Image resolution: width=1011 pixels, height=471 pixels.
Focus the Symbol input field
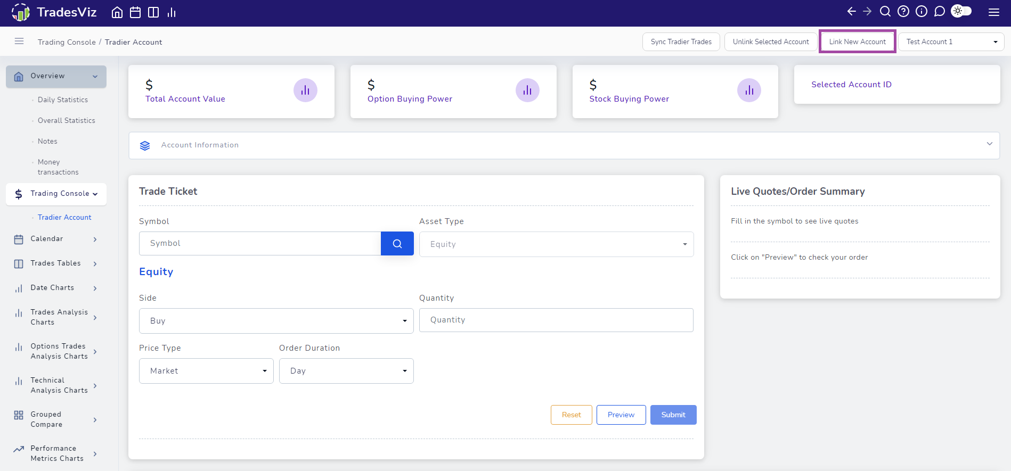point(260,243)
